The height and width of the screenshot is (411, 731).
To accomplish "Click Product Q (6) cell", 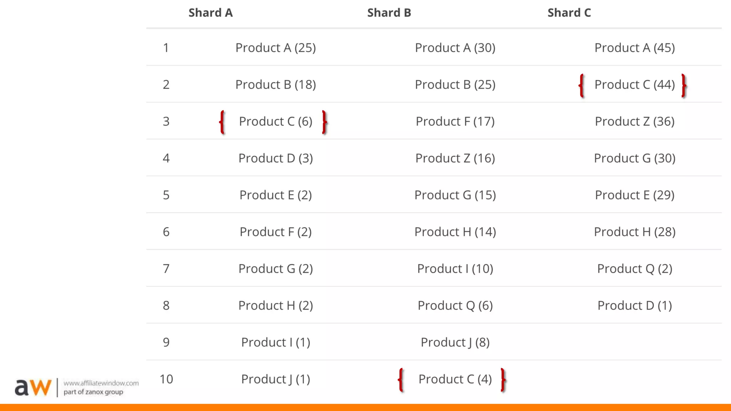I will (x=455, y=305).
